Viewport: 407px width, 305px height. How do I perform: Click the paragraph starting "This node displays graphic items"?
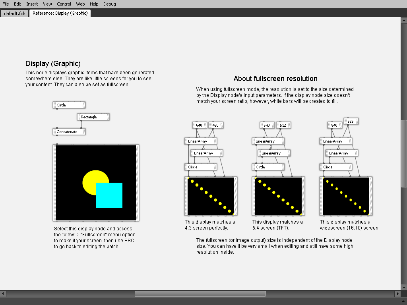point(89,79)
